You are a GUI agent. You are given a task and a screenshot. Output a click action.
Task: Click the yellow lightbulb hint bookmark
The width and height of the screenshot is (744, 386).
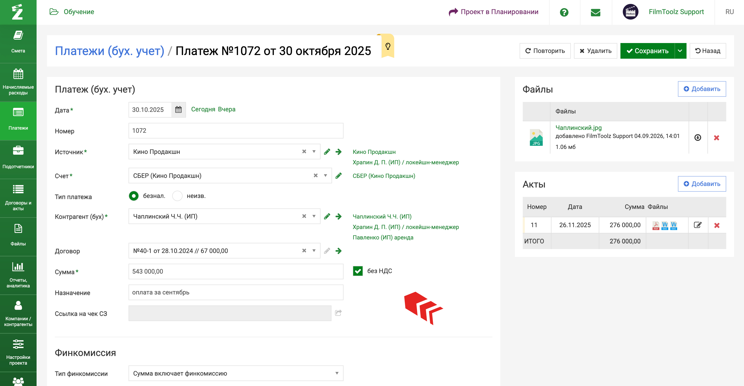pos(388,46)
